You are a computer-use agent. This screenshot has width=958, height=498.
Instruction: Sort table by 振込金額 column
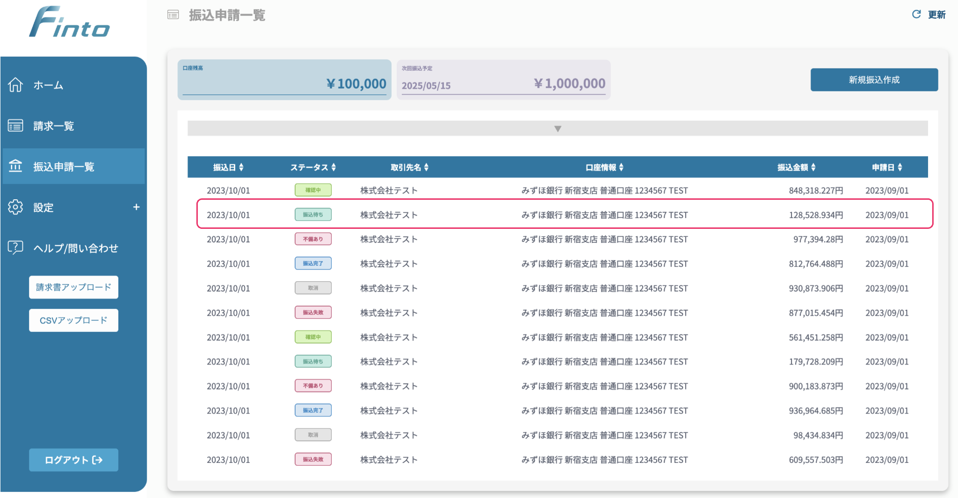(796, 167)
